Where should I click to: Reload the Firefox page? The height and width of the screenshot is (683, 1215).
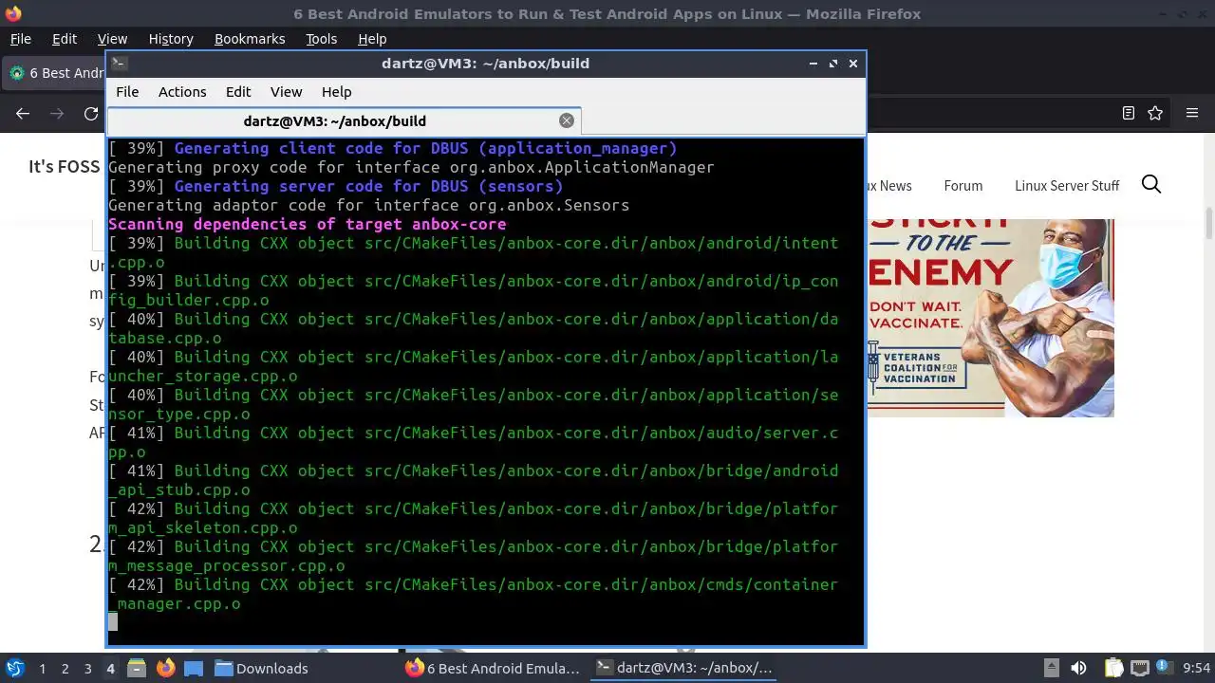tap(91, 113)
